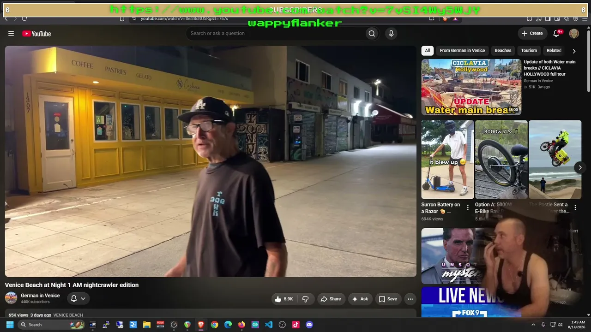Click the search magnifier button on YouTube
The image size is (591, 332).
pos(372,33)
